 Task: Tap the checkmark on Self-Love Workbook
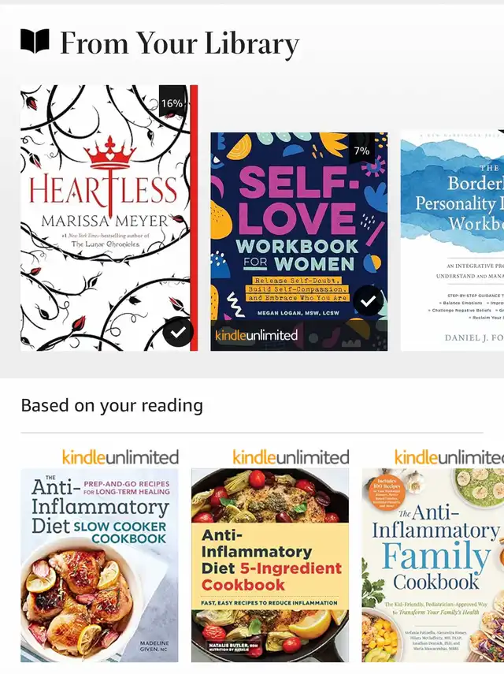pyautogui.click(x=369, y=300)
